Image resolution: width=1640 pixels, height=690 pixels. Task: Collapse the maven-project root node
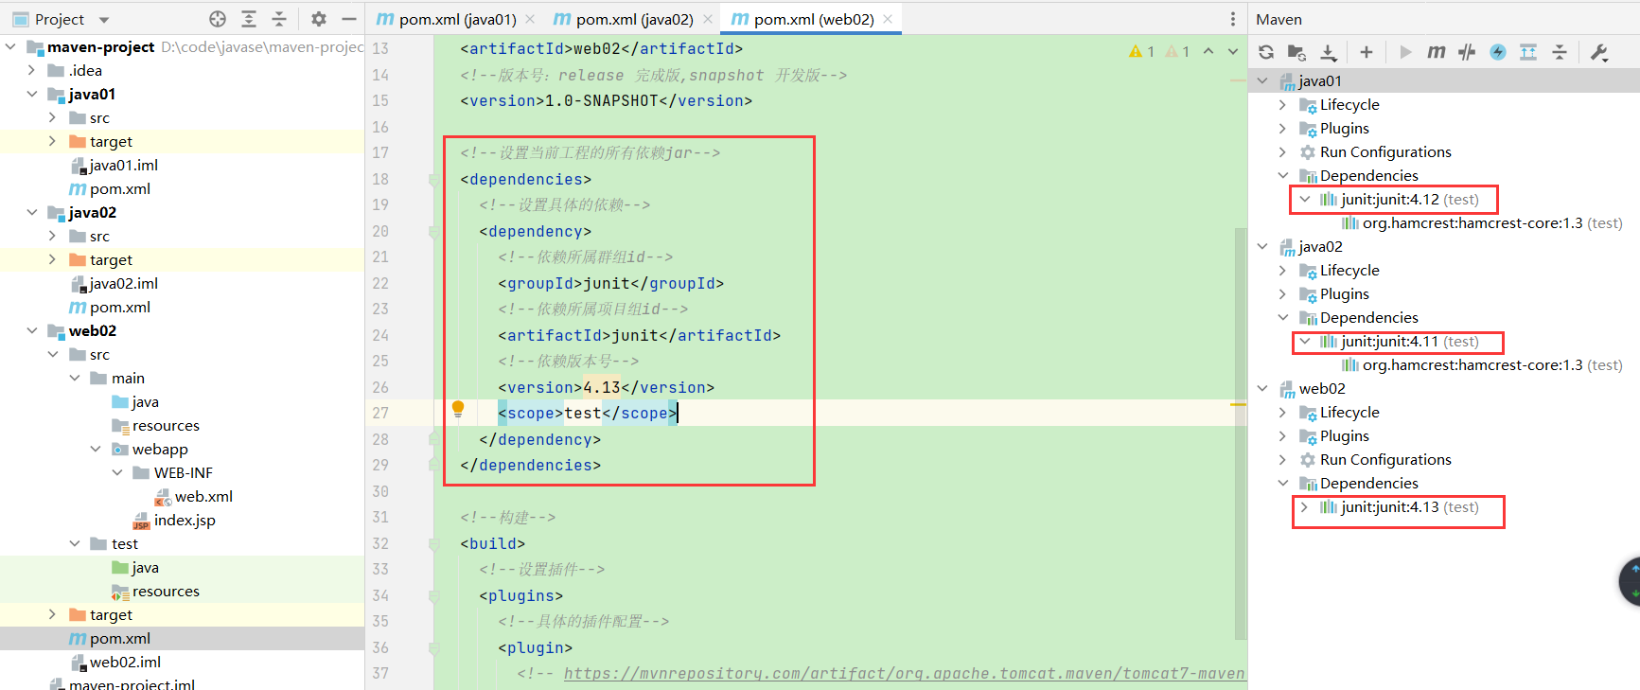(x=10, y=46)
